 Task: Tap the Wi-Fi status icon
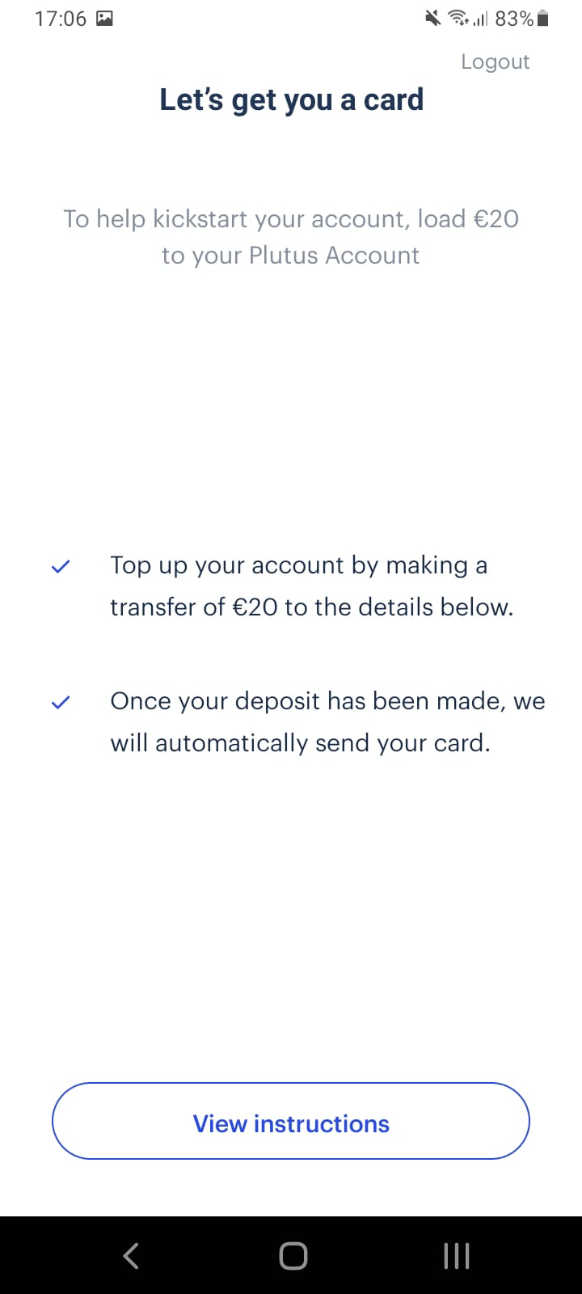click(x=458, y=18)
